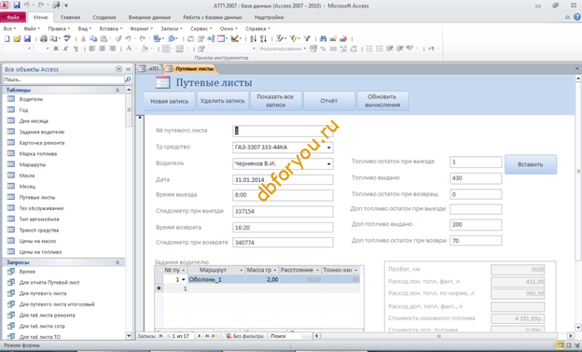
Task: Click the Copy icon in toolbar
Action: click(93, 38)
